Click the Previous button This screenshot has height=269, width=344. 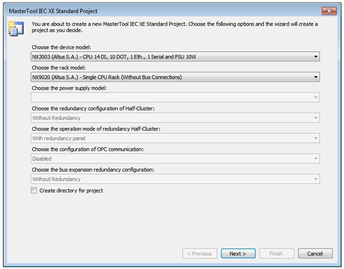point(200,253)
